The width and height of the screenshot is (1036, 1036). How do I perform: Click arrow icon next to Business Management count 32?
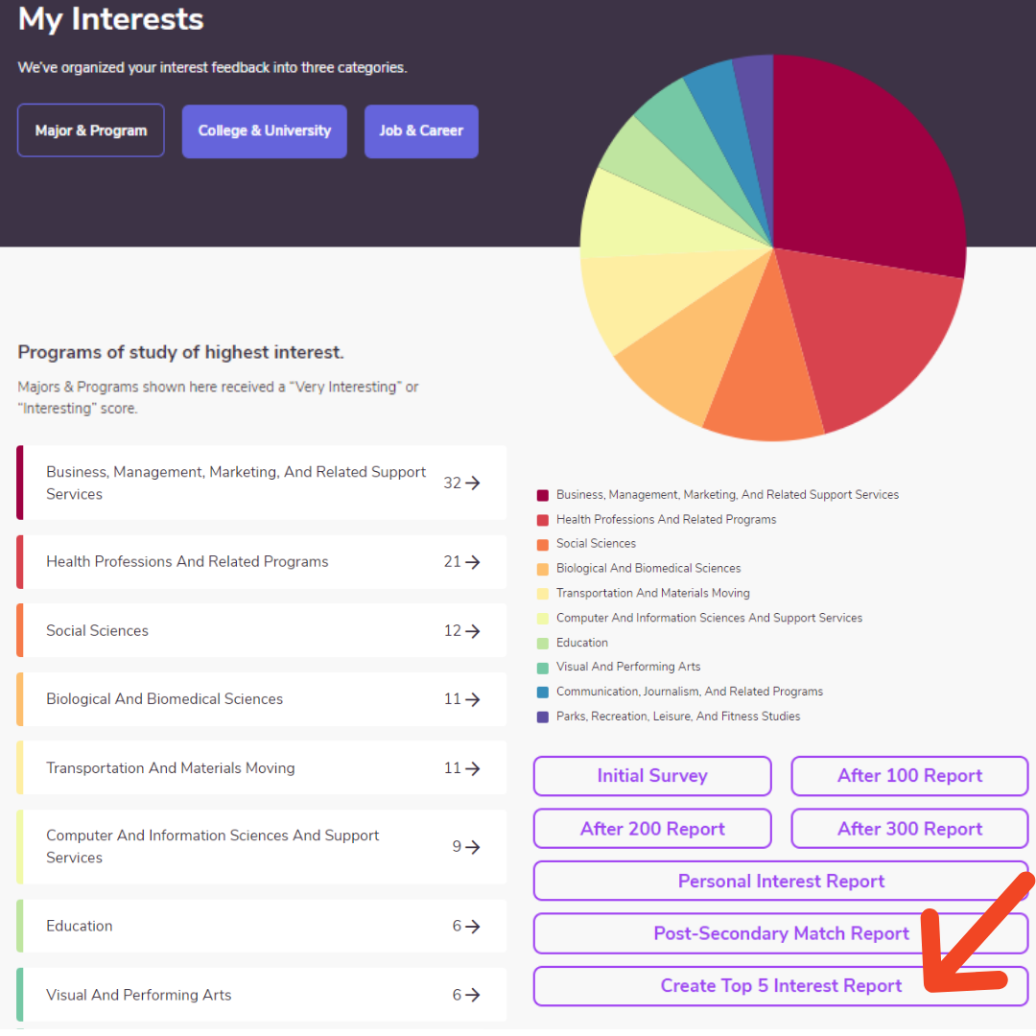[472, 483]
